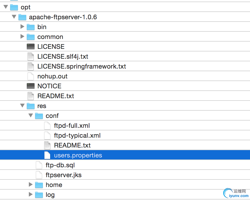The image size is (250, 200).
Task: Collapse the conf folder
Action: click(x=31, y=115)
